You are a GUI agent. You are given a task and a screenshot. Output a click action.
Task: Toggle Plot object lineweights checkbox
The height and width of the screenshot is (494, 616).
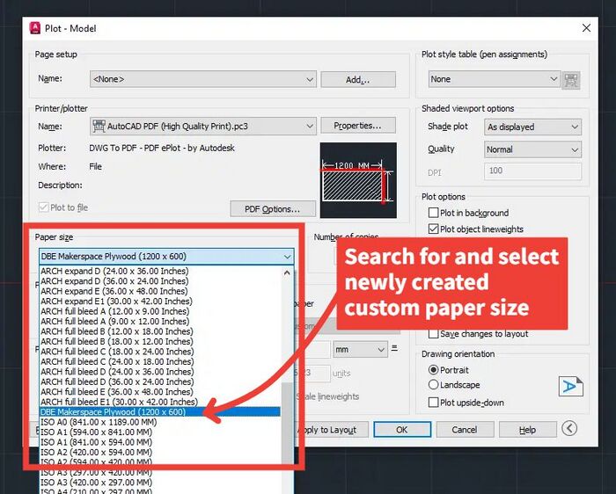click(433, 229)
